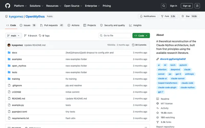Screen dimensions: 205x128
Task: Click kyegomez avatar in commit row
Action: (x=9, y=45)
